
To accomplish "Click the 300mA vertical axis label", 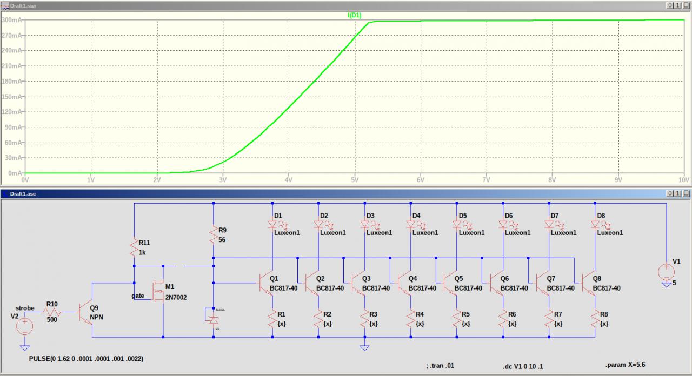I will click(x=12, y=19).
